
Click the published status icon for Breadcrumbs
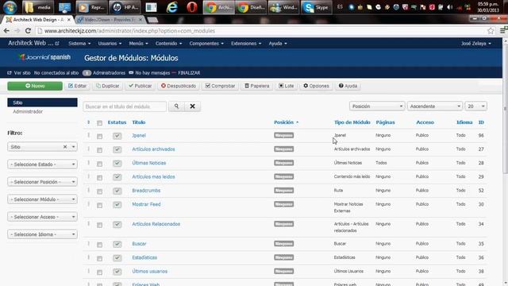pyautogui.click(x=117, y=191)
